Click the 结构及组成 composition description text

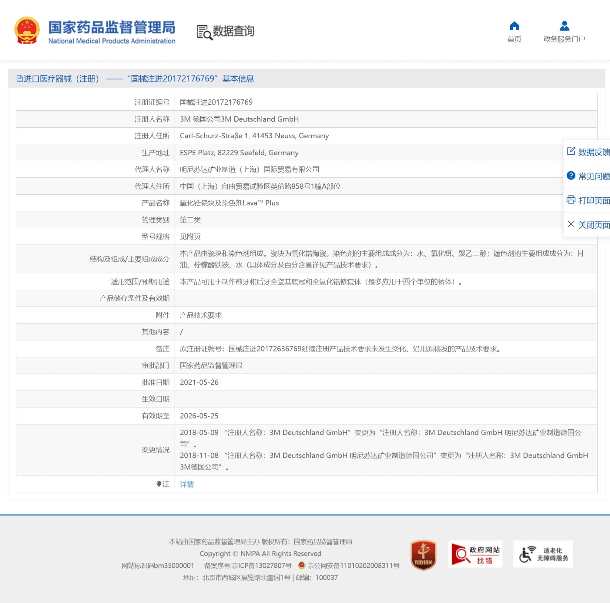pyautogui.click(x=382, y=259)
